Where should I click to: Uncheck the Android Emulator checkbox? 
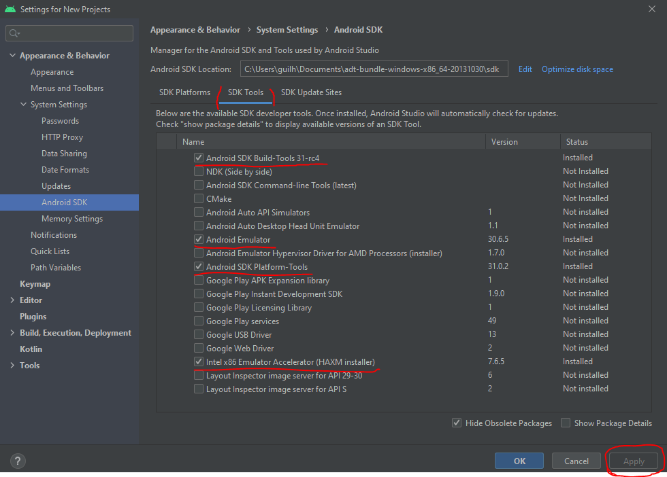click(199, 240)
